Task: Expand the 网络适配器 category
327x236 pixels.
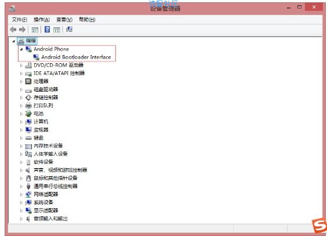Action: [x=21, y=194]
